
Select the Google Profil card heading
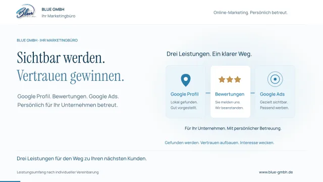[x=184, y=95]
